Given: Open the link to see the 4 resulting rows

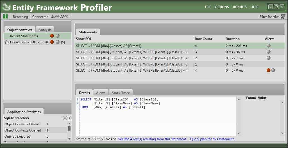Looking at the screenshot, I should 153,139.
